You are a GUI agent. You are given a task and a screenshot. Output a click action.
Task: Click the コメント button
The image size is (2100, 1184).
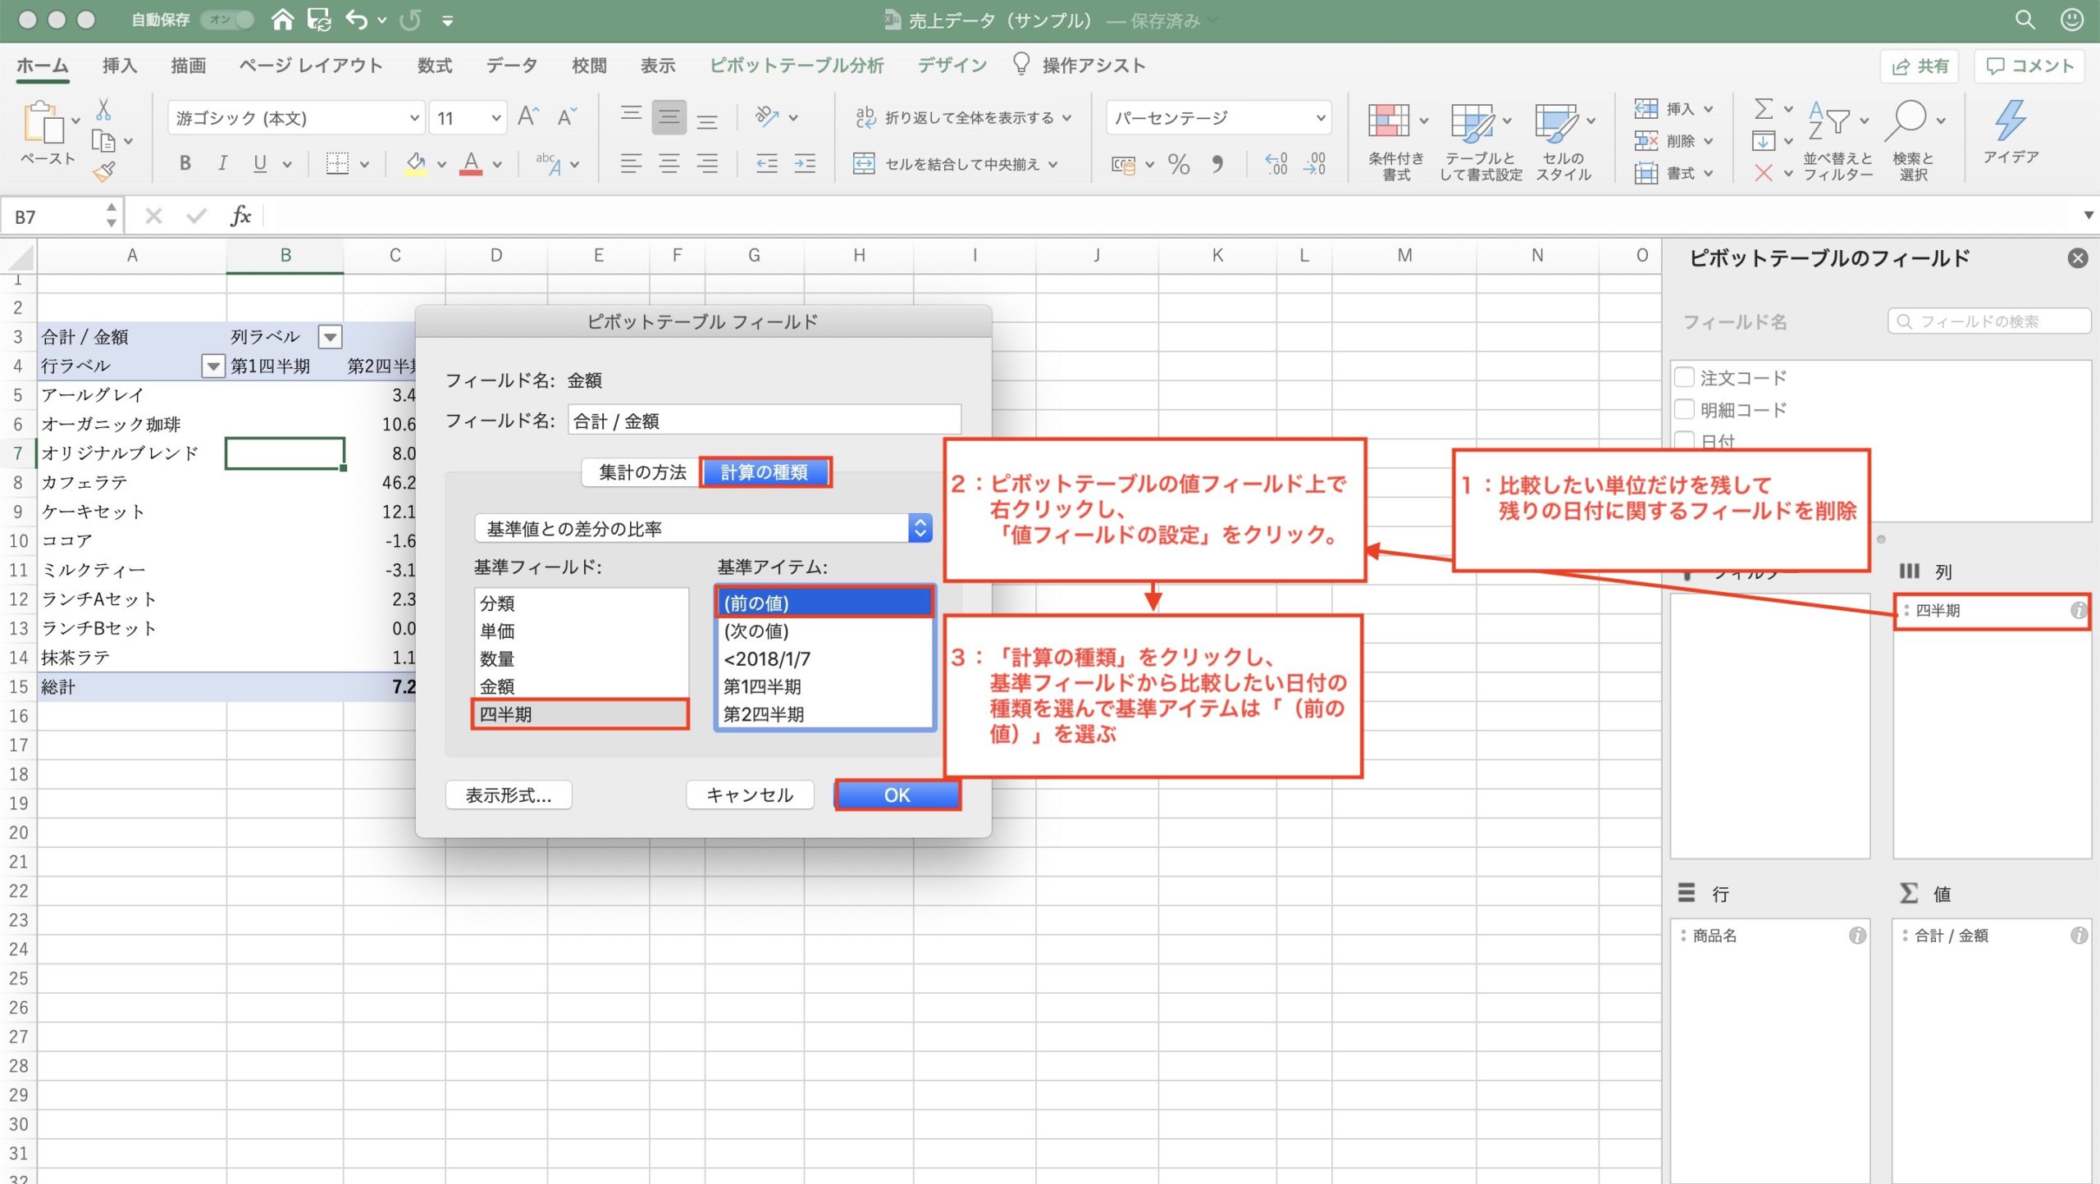tap(2029, 66)
